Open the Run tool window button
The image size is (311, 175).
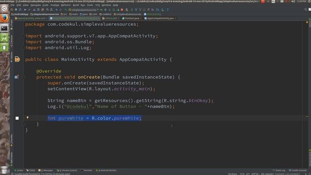pyautogui.click(x=19, y=170)
